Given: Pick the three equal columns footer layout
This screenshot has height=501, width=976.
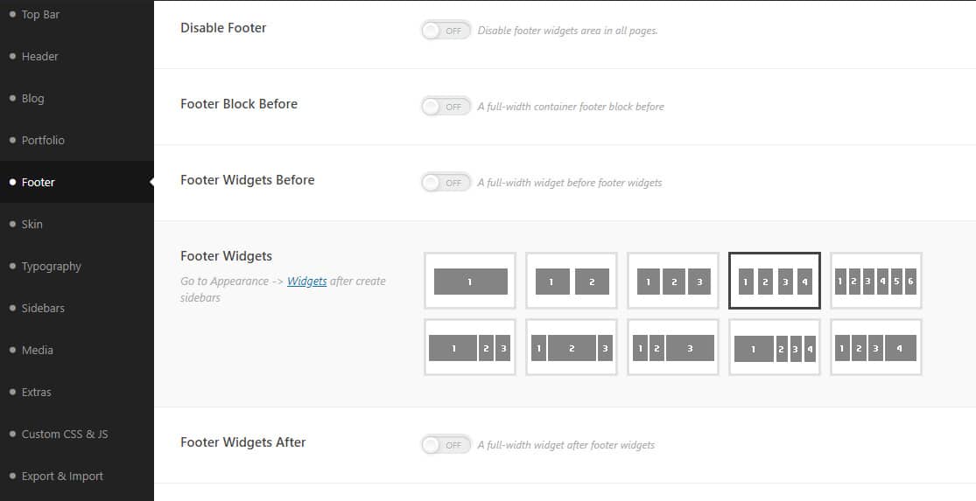Looking at the screenshot, I should (x=673, y=281).
